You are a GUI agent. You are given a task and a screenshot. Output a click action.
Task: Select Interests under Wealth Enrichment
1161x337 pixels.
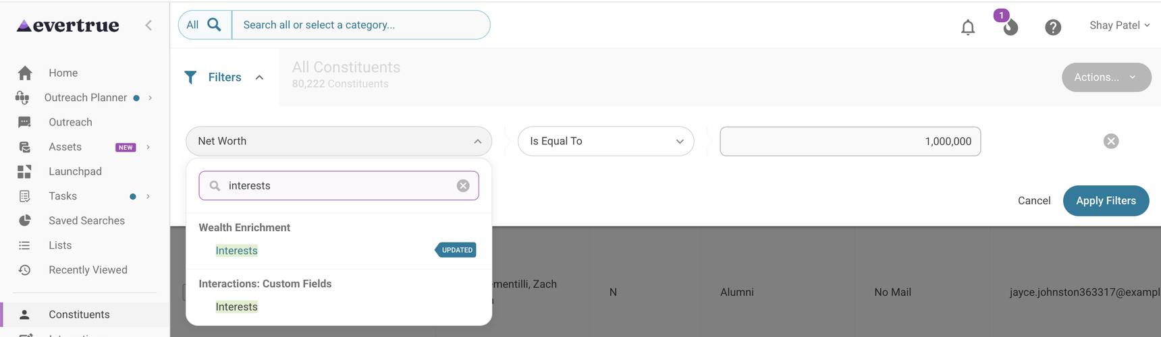tap(236, 251)
